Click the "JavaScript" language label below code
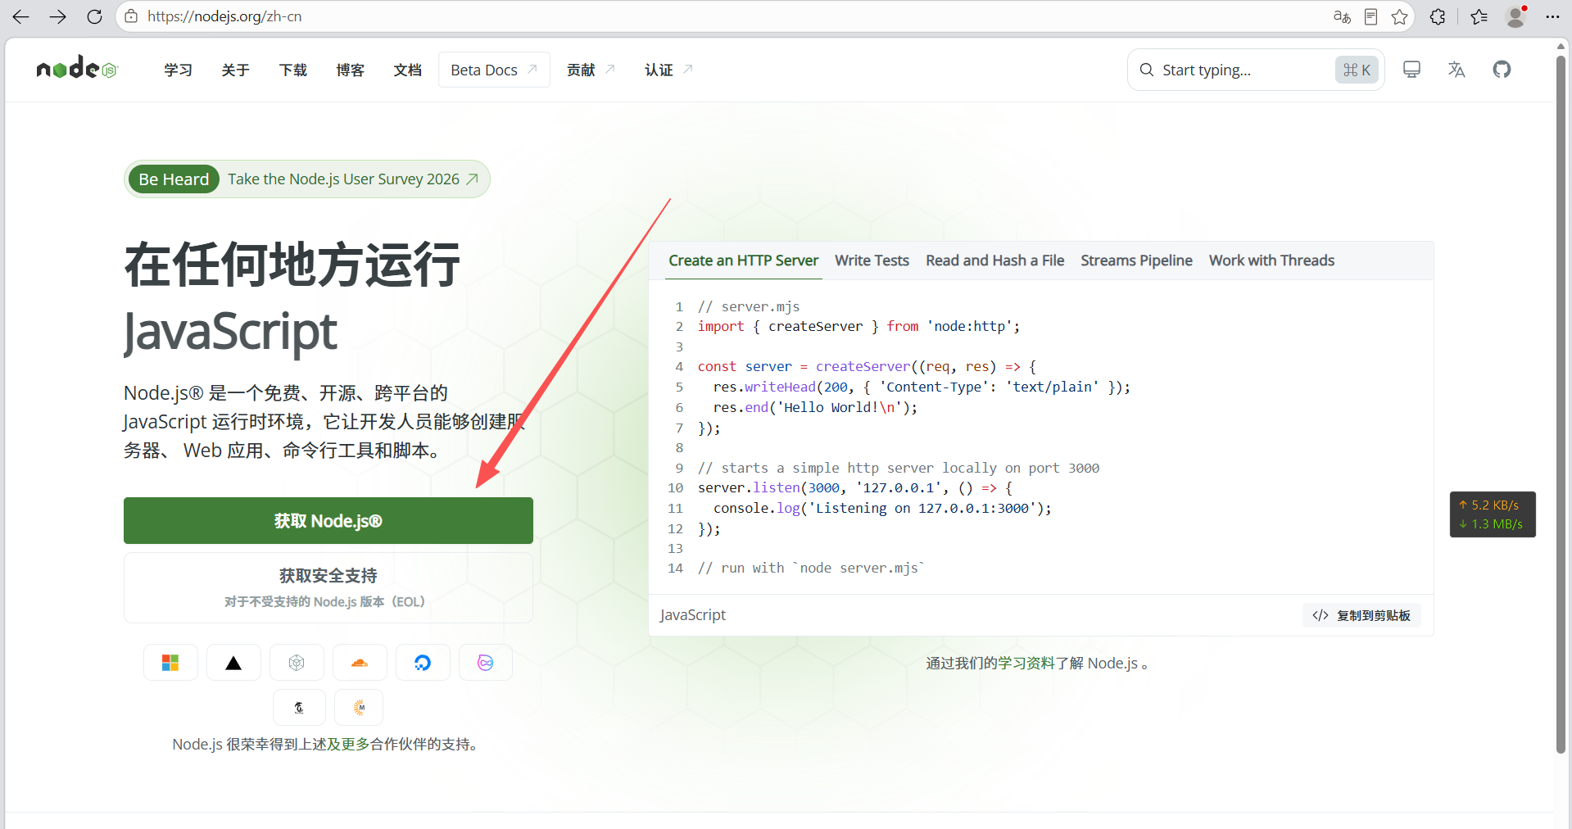The image size is (1572, 829). click(693, 615)
